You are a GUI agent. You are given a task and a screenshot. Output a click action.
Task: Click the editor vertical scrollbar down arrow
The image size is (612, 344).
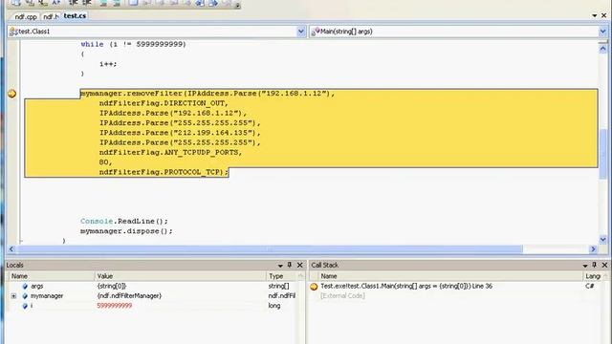(x=603, y=240)
